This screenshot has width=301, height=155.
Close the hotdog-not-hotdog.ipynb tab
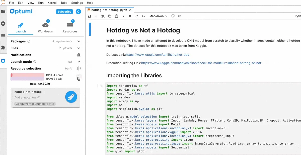click(130, 10)
